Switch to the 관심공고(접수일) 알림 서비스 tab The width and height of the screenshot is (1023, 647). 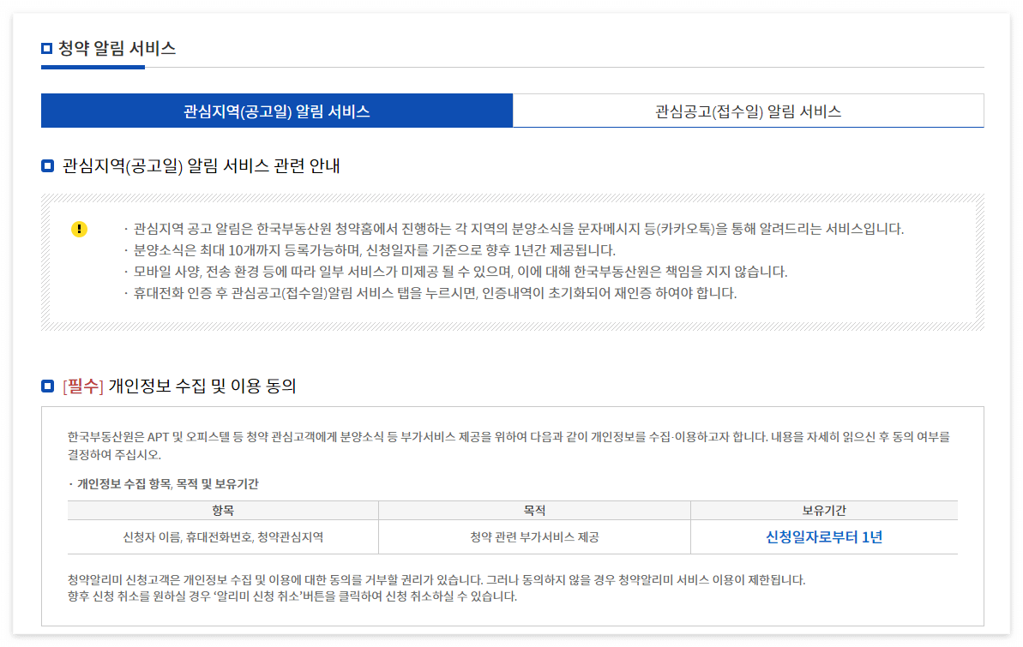(x=748, y=110)
